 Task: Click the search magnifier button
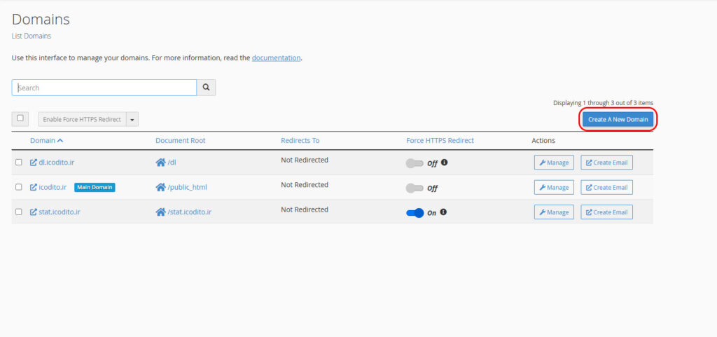206,88
